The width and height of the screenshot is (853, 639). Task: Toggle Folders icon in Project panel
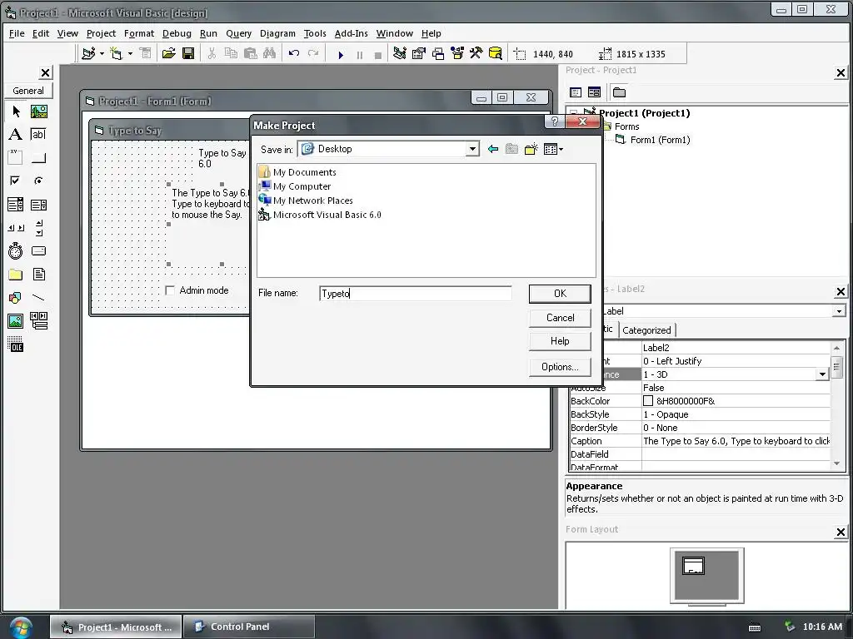tap(619, 92)
